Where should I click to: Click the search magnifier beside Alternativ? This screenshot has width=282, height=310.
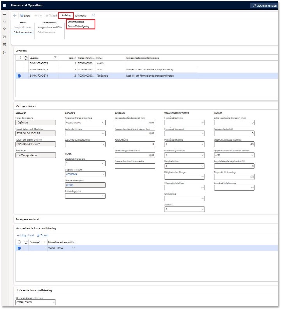click(x=93, y=15)
